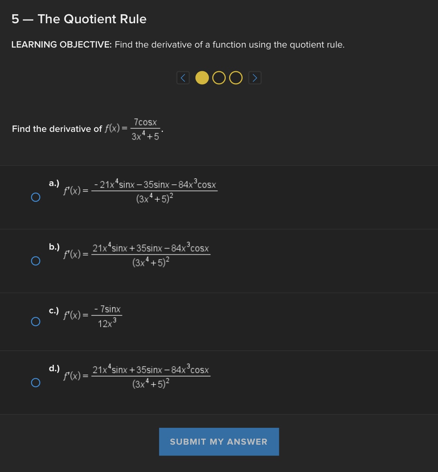The width and height of the screenshot is (438, 472).
Task: Click the '5 — The Quotient Rule' heading
Action: 79,19
